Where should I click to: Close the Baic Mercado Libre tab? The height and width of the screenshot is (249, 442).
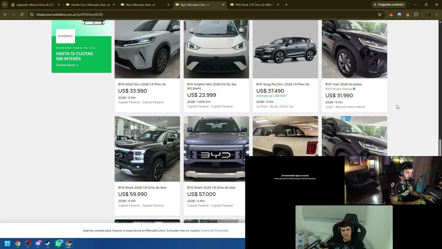click(169, 5)
